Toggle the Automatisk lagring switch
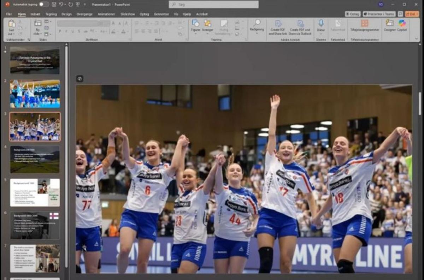 click(x=44, y=5)
